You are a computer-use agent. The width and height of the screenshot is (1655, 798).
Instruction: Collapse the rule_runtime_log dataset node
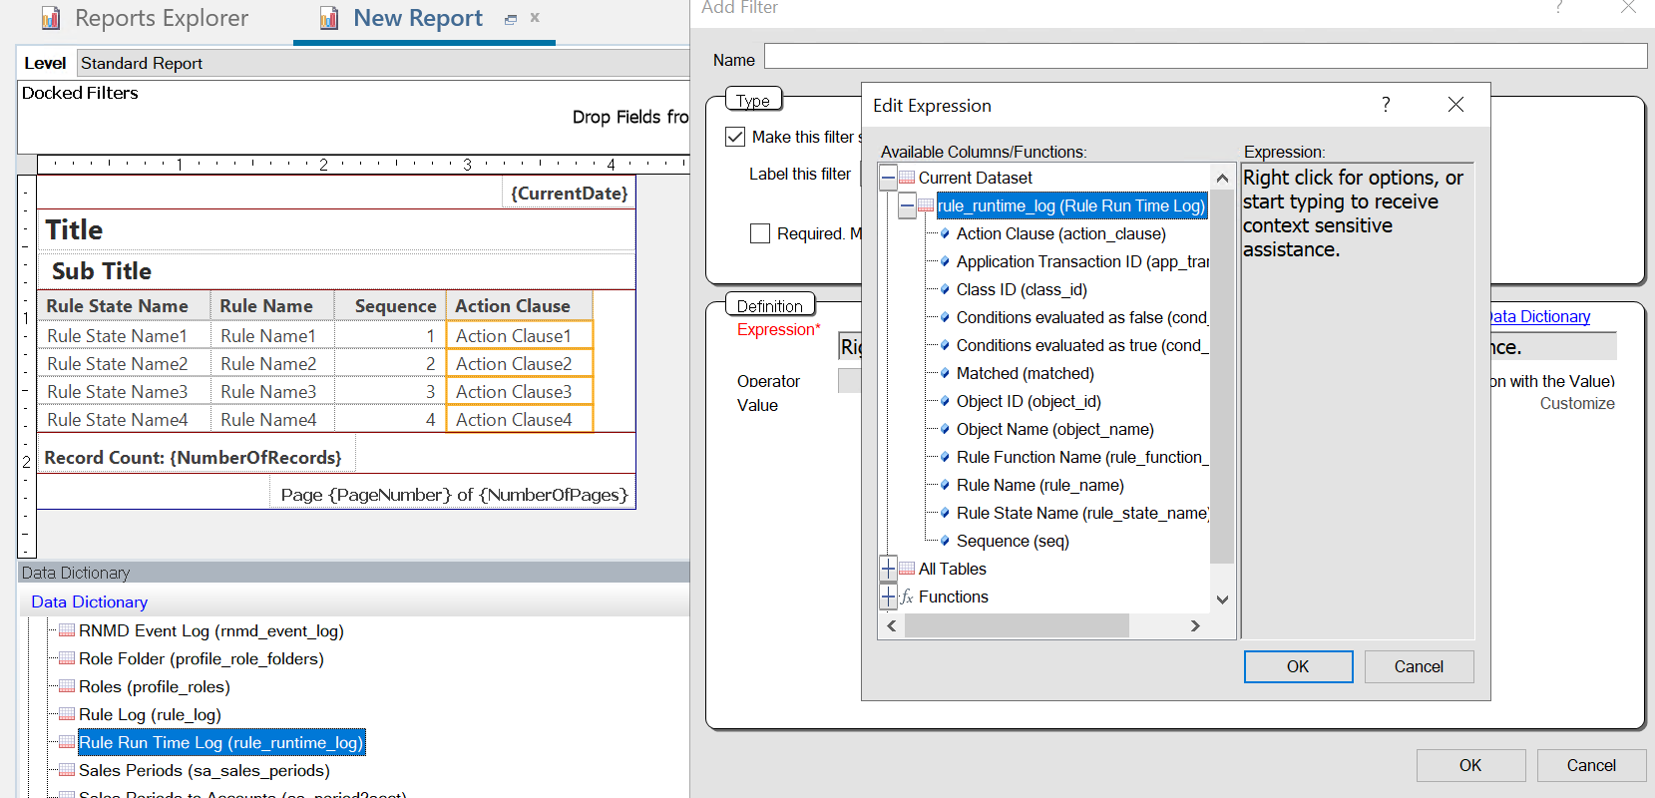[907, 205]
